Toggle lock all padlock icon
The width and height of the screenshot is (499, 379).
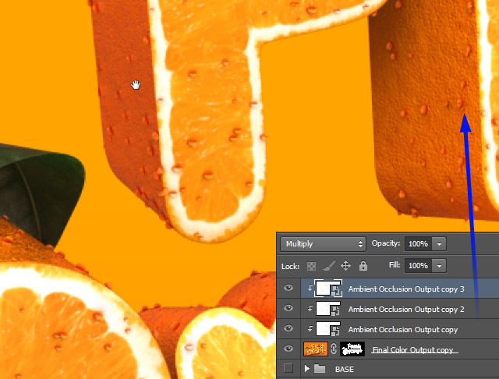pos(363,266)
